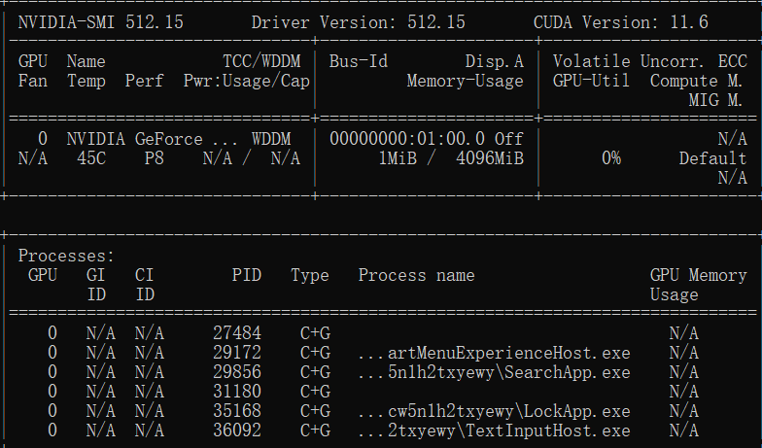
Task: Click the C+G type for PID 27484
Action: (x=315, y=333)
